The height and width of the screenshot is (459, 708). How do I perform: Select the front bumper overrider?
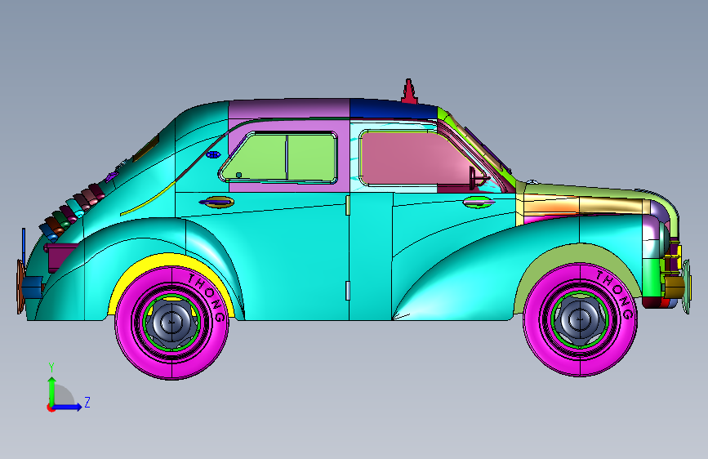point(686,287)
